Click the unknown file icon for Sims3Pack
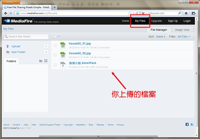This screenshot has height=139, width=200. (63, 65)
